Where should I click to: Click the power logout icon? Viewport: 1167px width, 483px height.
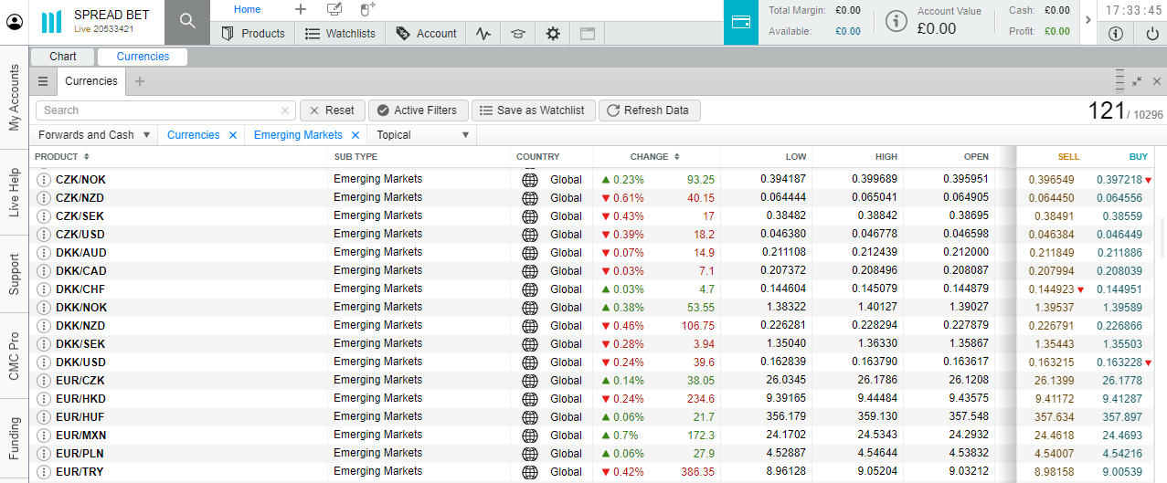[1151, 34]
